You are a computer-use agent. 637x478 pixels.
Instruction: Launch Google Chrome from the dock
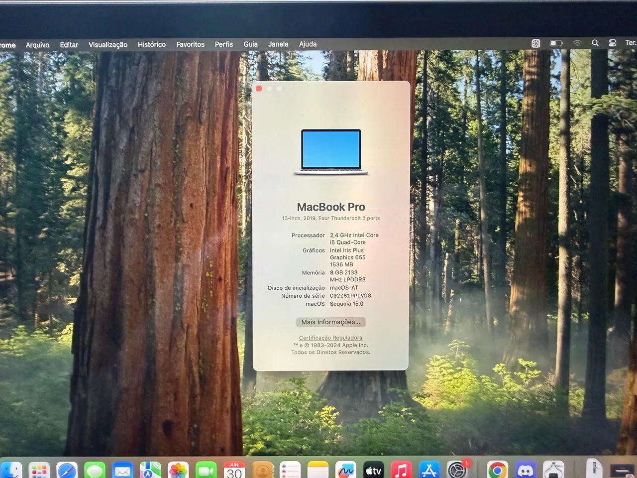click(497, 470)
